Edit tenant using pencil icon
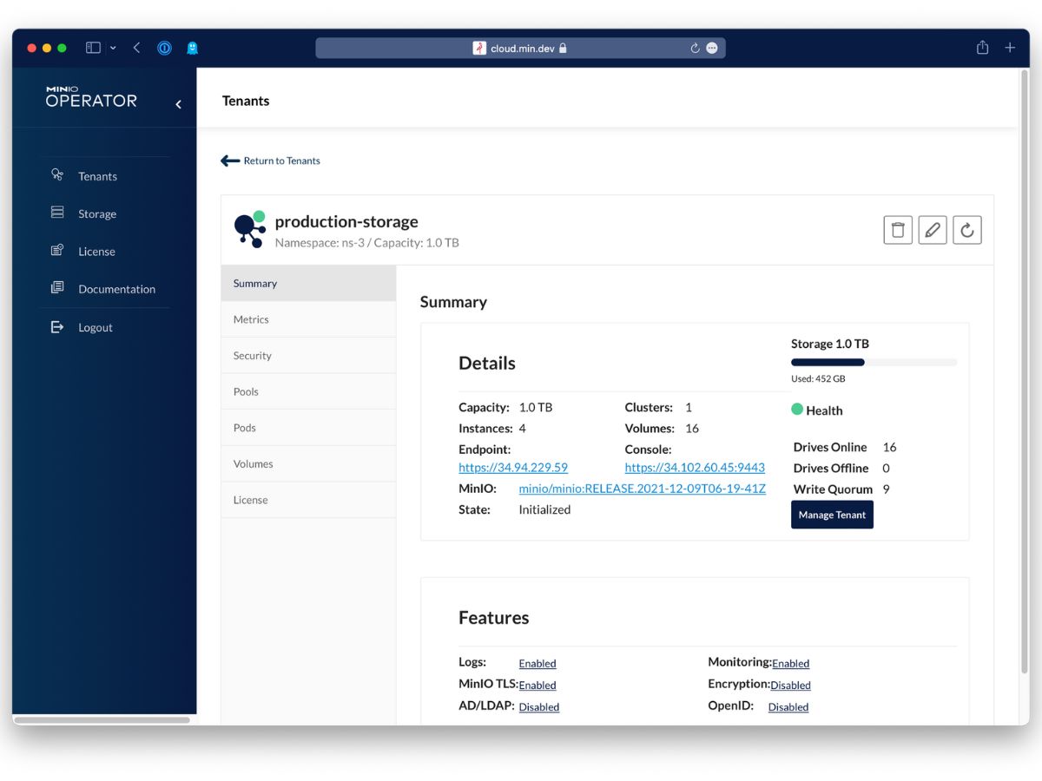1042x781 pixels. [933, 230]
